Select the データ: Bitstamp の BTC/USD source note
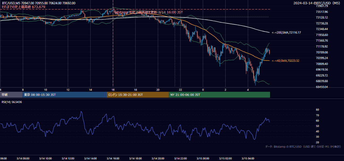Viewport: 344px width, 161px height. [x=303, y=147]
